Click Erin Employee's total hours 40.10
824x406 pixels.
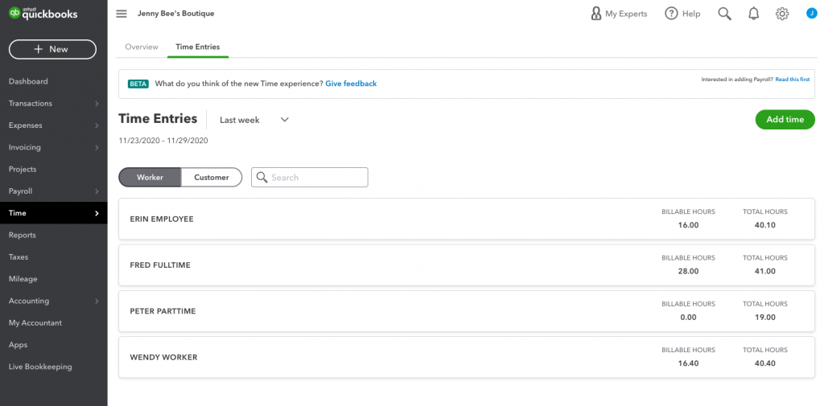(764, 225)
